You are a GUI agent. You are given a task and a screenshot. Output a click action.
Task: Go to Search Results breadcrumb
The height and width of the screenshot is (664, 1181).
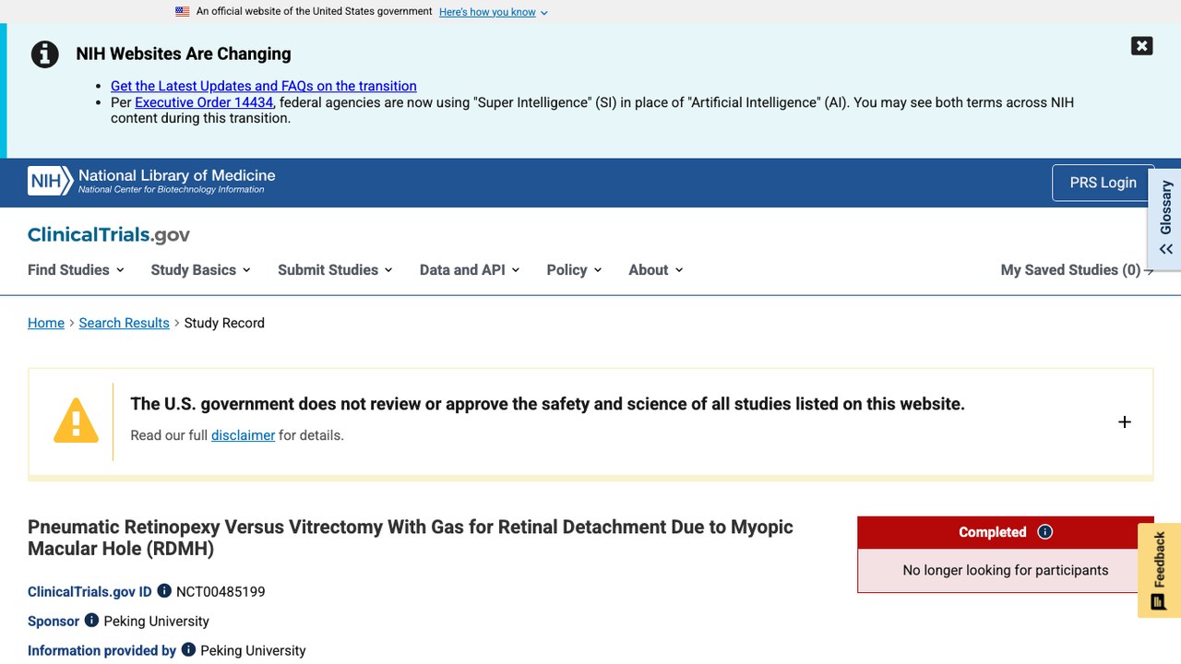124,323
